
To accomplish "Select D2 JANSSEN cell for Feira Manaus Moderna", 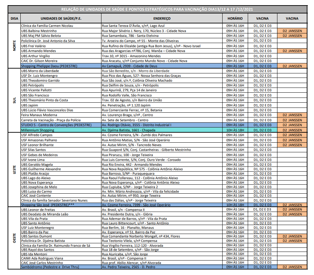I will tap(292, 115).
